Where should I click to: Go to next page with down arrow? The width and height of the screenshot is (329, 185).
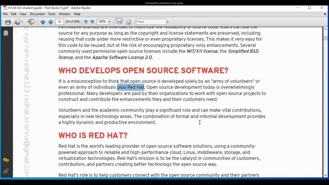pyautogui.click(x=50, y=22)
